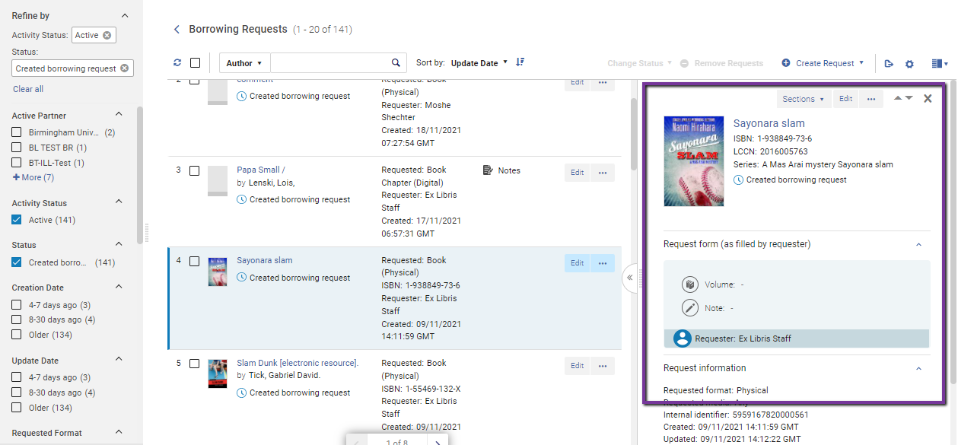
Task: Open Papa Small title link
Action: coord(261,170)
